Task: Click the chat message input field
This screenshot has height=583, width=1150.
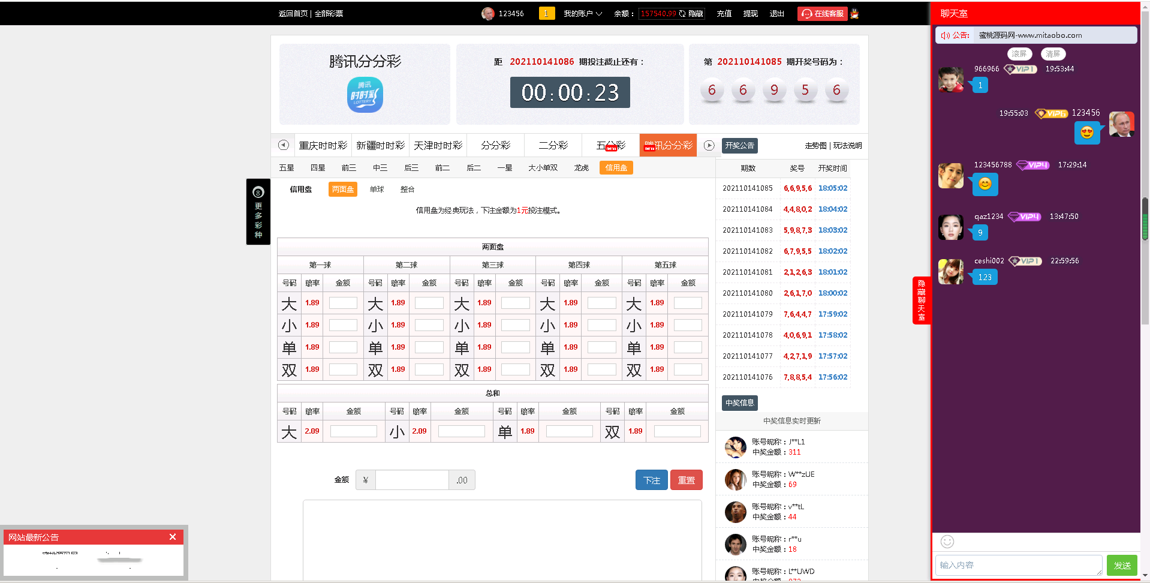Action: tap(1017, 565)
